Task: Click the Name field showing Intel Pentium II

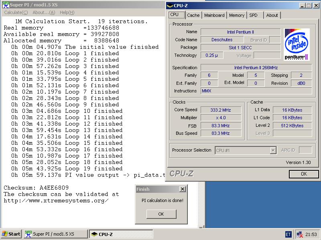Action: coord(240,32)
